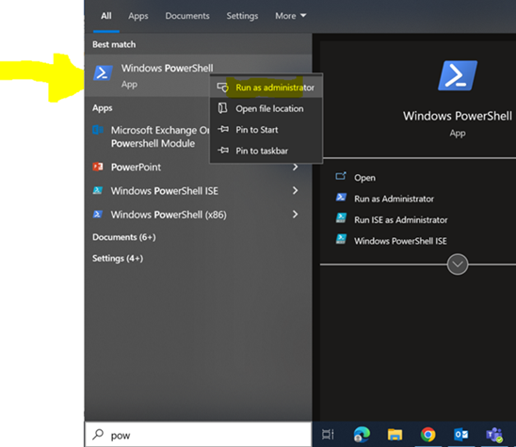Screen dimensions: 516x447
Task: Expand the Windows PowerShell ISE result chevron
Action: point(295,190)
